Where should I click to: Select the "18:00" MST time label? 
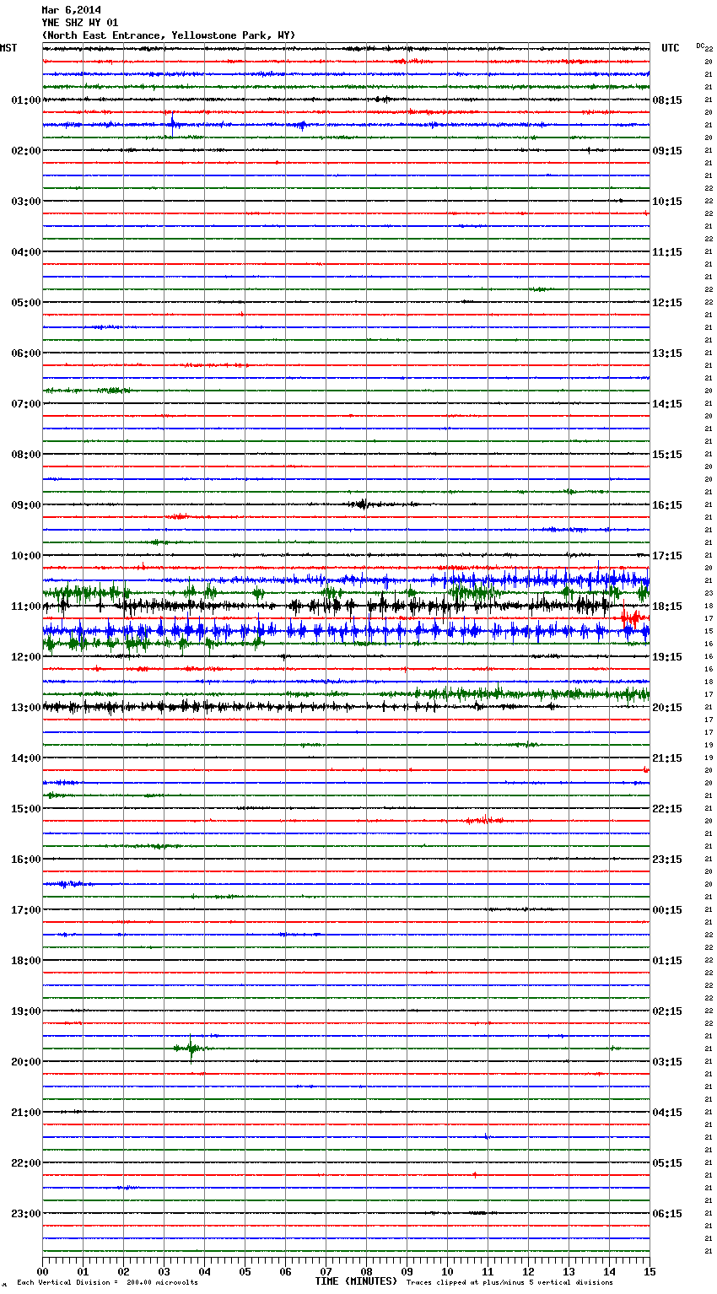click(x=26, y=961)
